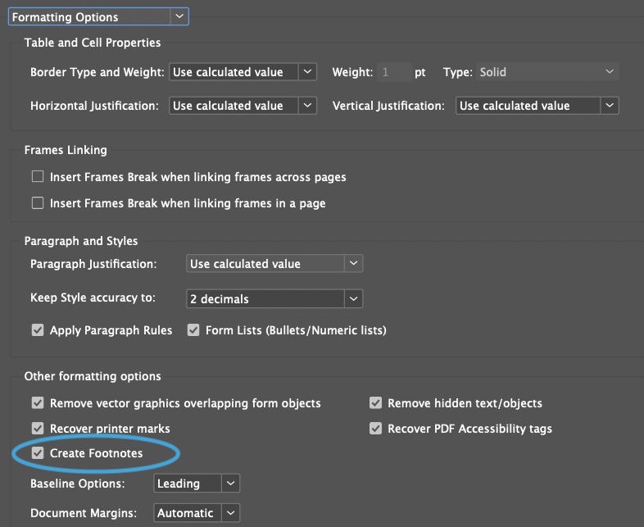Image resolution: width=644 pixels, height=527 pixels.
Task: Expand the Vertical Justification dropdown
Action: 537,106
